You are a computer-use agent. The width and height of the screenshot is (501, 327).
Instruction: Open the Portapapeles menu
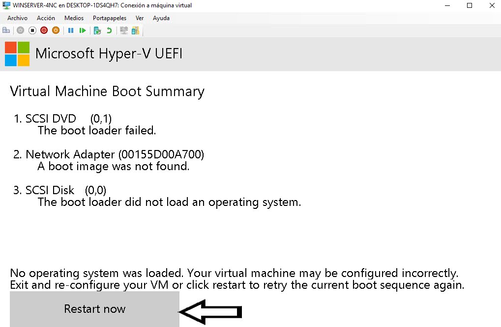[x=110, y=18]
